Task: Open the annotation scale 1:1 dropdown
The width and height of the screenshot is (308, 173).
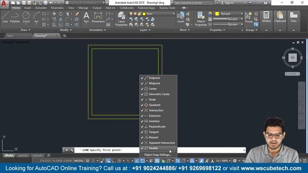Action: coord(223,161)
